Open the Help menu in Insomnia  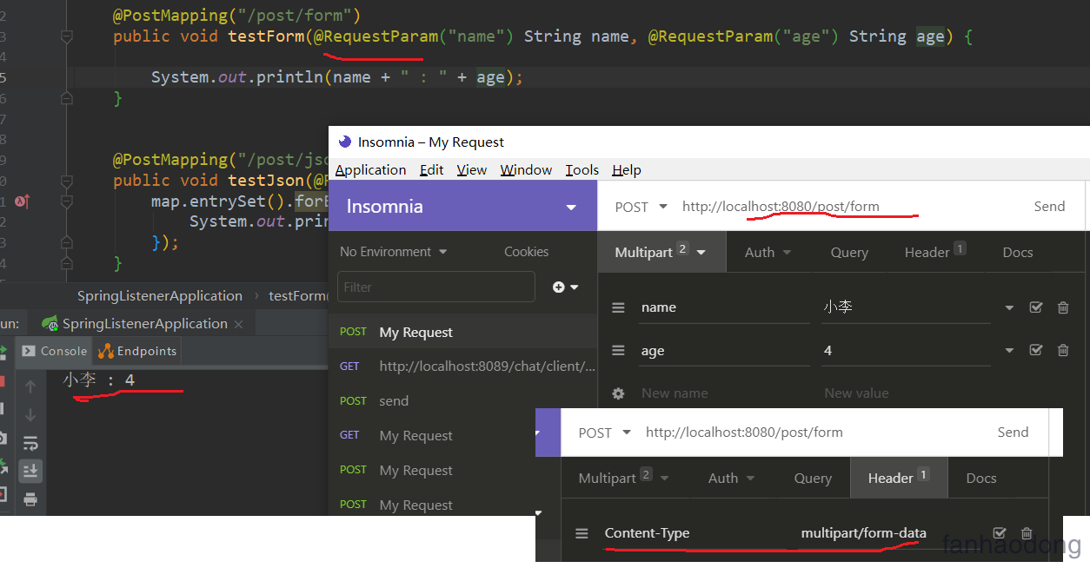click(626, 169)
